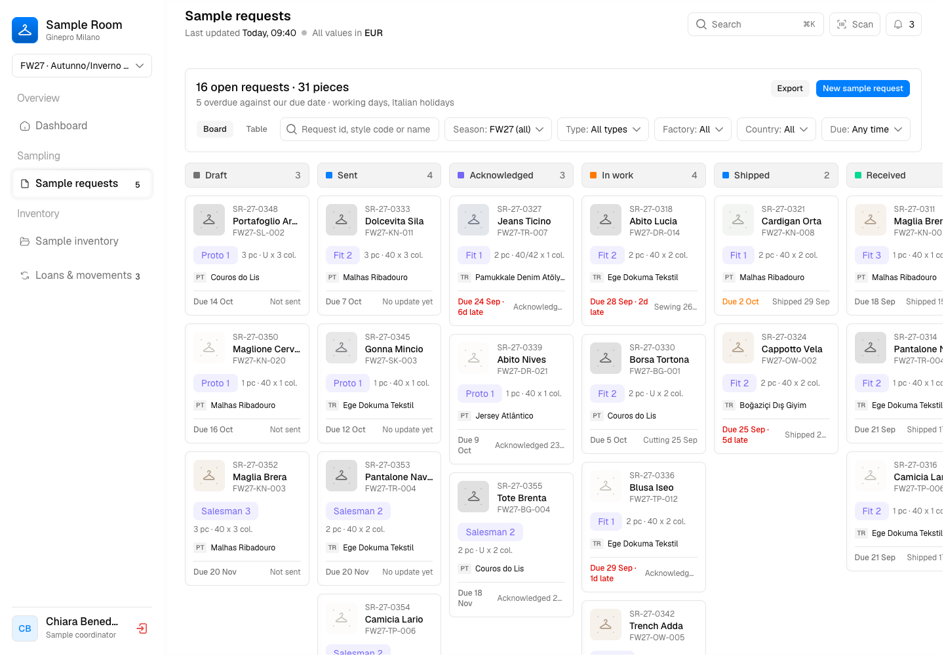
Task: Open the Country: All filter
Action: 776,129
